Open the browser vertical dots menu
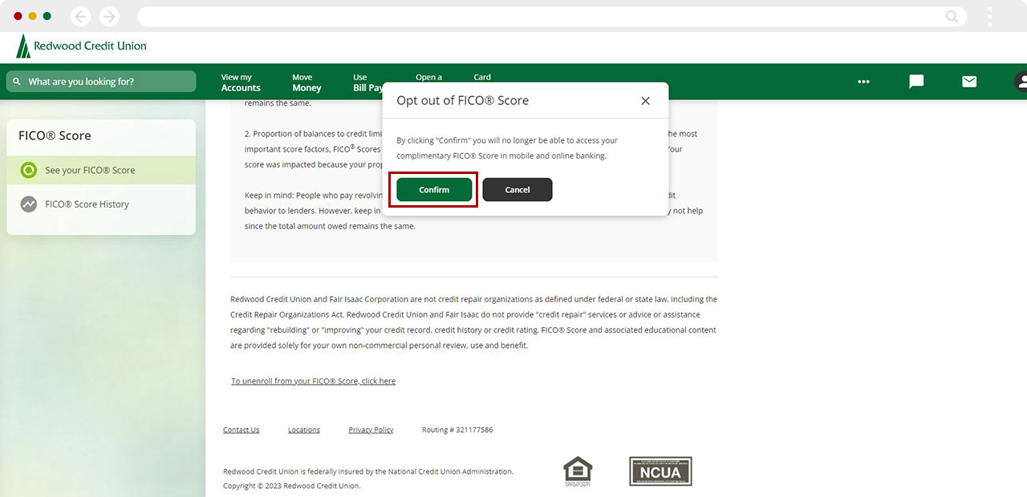Image resolution: width=1027 pixels, height=497 pixels. point(990,17)
